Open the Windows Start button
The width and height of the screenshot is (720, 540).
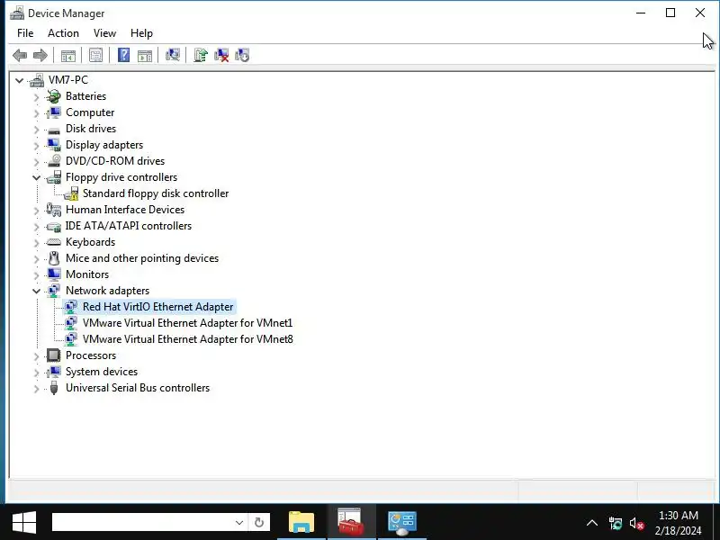coord(24,523)
